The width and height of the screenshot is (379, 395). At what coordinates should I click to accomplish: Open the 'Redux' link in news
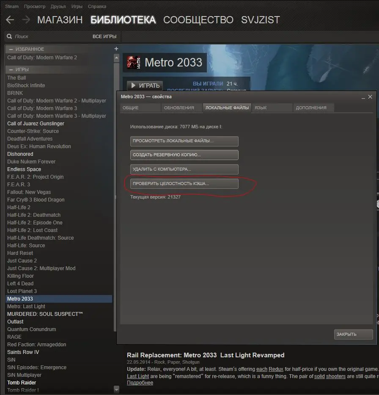tap(276, 369)
